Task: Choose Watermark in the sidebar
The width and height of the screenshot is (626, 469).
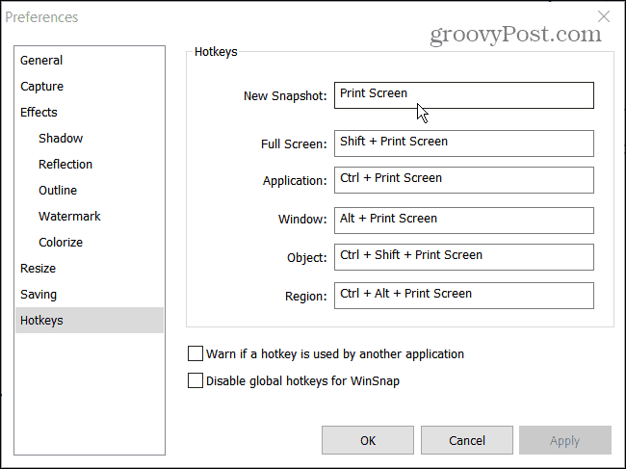Action: tap(69, 216)
